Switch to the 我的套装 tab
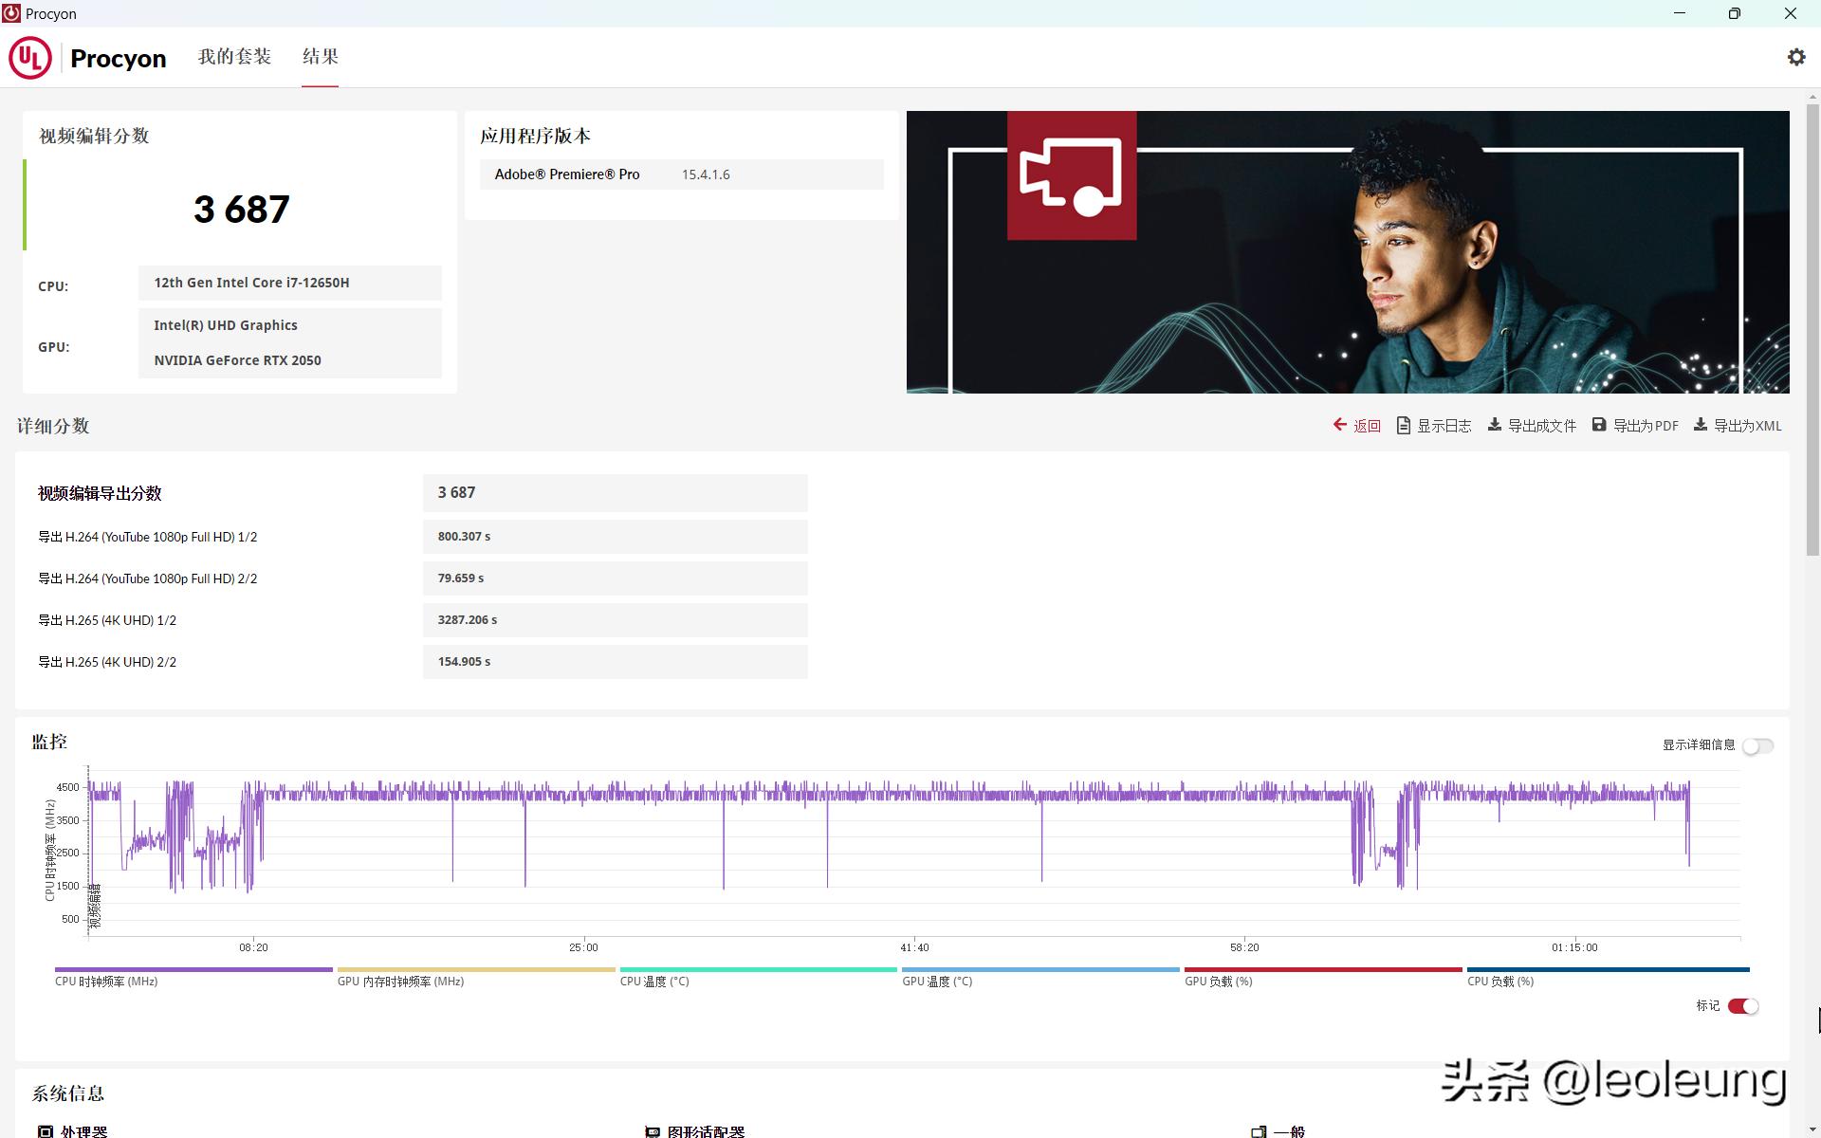Screen dimensions: 1821x1138 coord(234,57)
